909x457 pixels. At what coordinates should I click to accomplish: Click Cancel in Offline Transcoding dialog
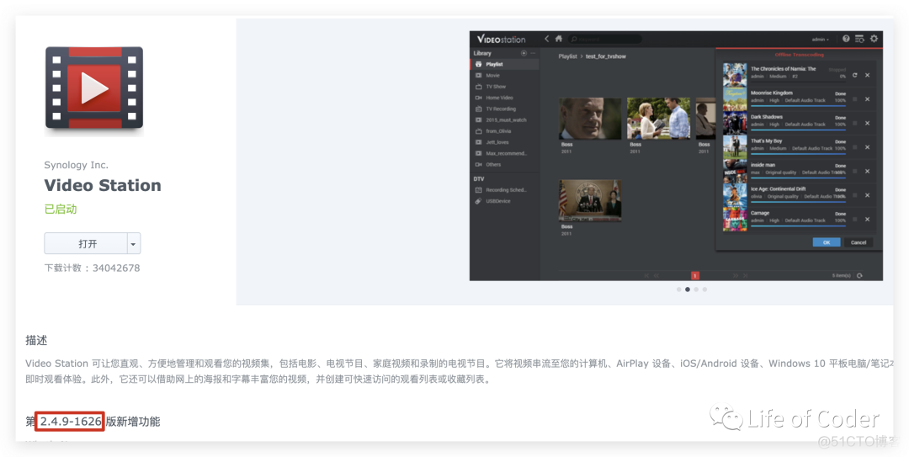pos(858,242)
